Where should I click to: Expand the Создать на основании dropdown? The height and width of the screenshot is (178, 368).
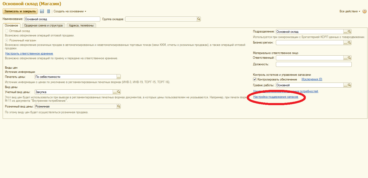(70, 11)
